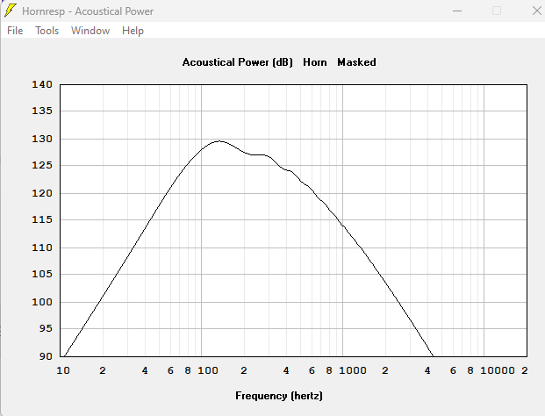Screen dimensions: 545x416
Task: Click the Hornresp - Acoustical Power title text
Action: coord(88,11)
